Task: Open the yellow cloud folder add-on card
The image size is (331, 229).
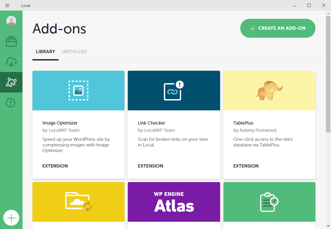Action: click(78, 202)
